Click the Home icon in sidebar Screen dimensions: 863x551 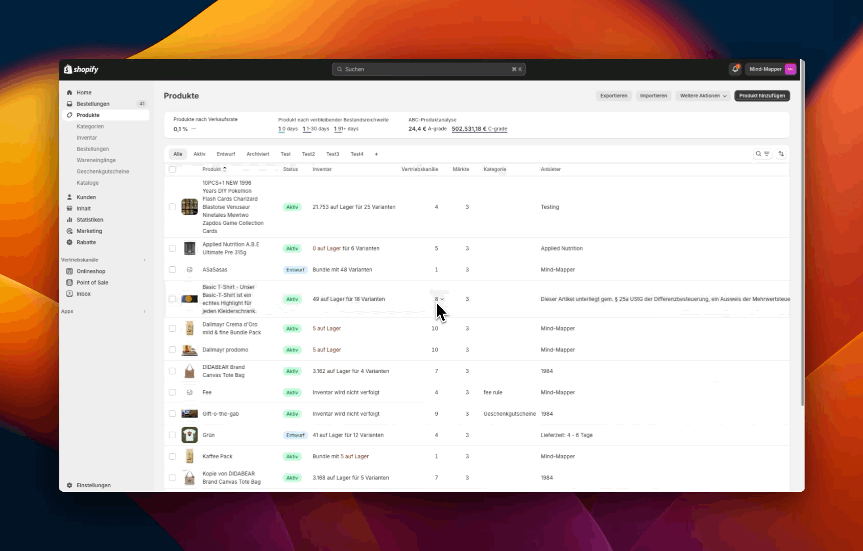click(69, 92)
